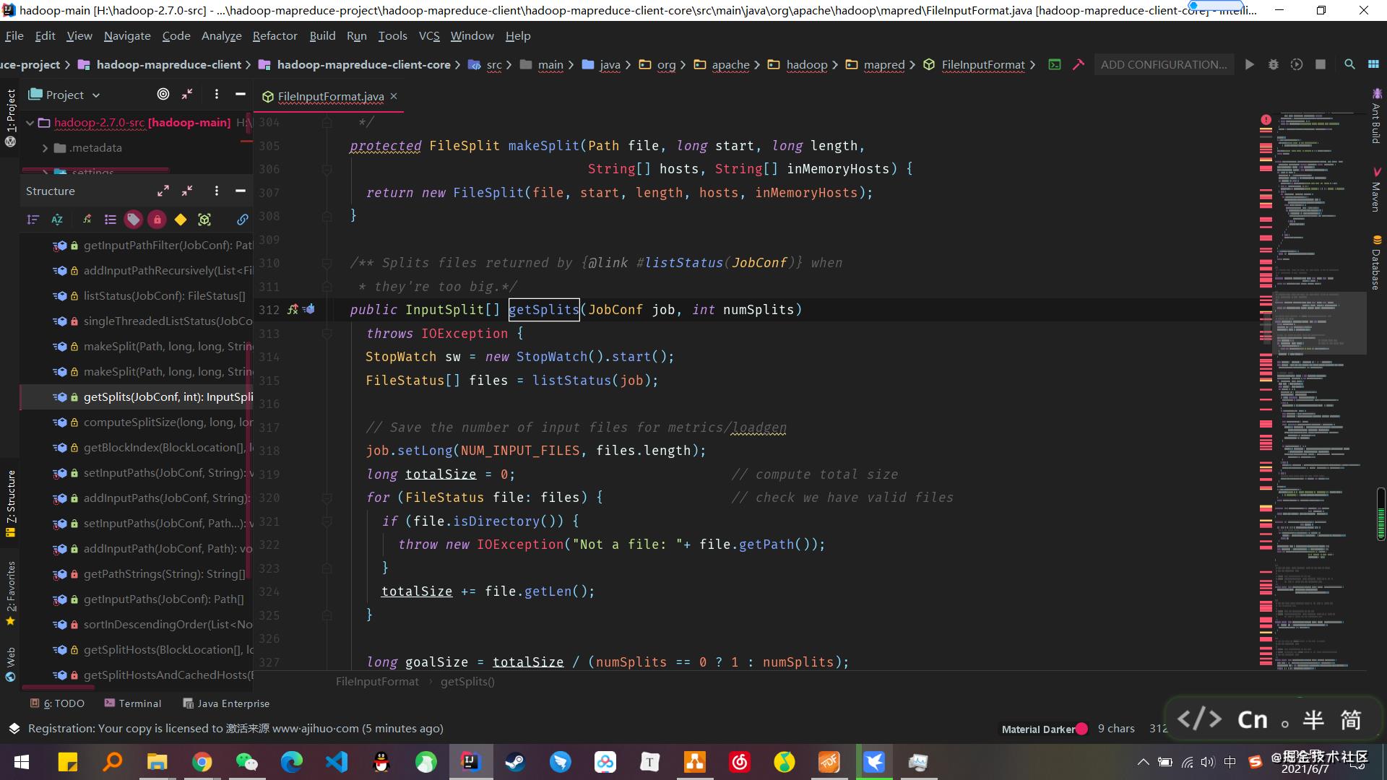Expand chevron after FileInputFormat breadcrumb
Viewport: 1387px width, 780px height.
click(x=1032, y=65)
